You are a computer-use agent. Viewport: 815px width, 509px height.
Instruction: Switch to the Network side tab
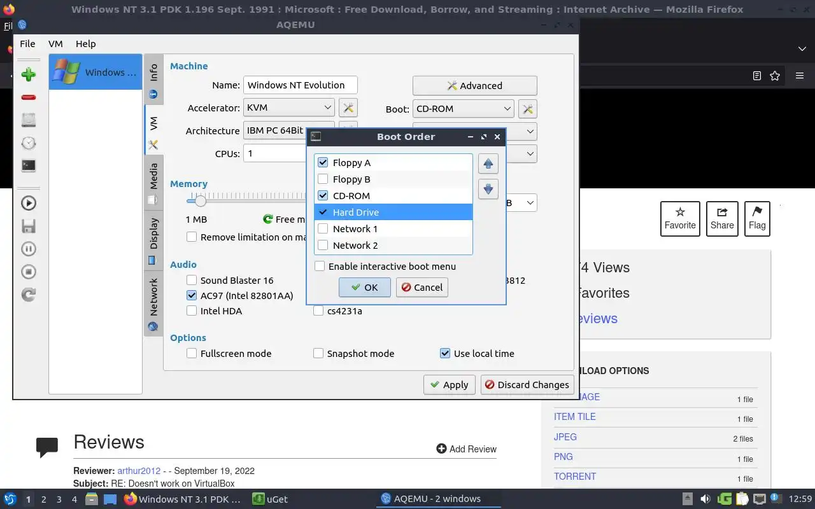(153, 303)
